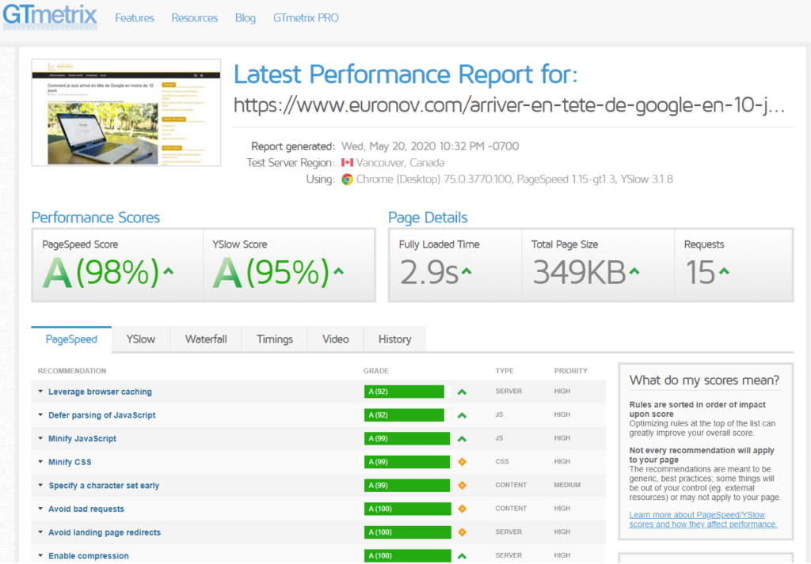Open Learn more about PageSpeed/YSlow scores link

703,520
